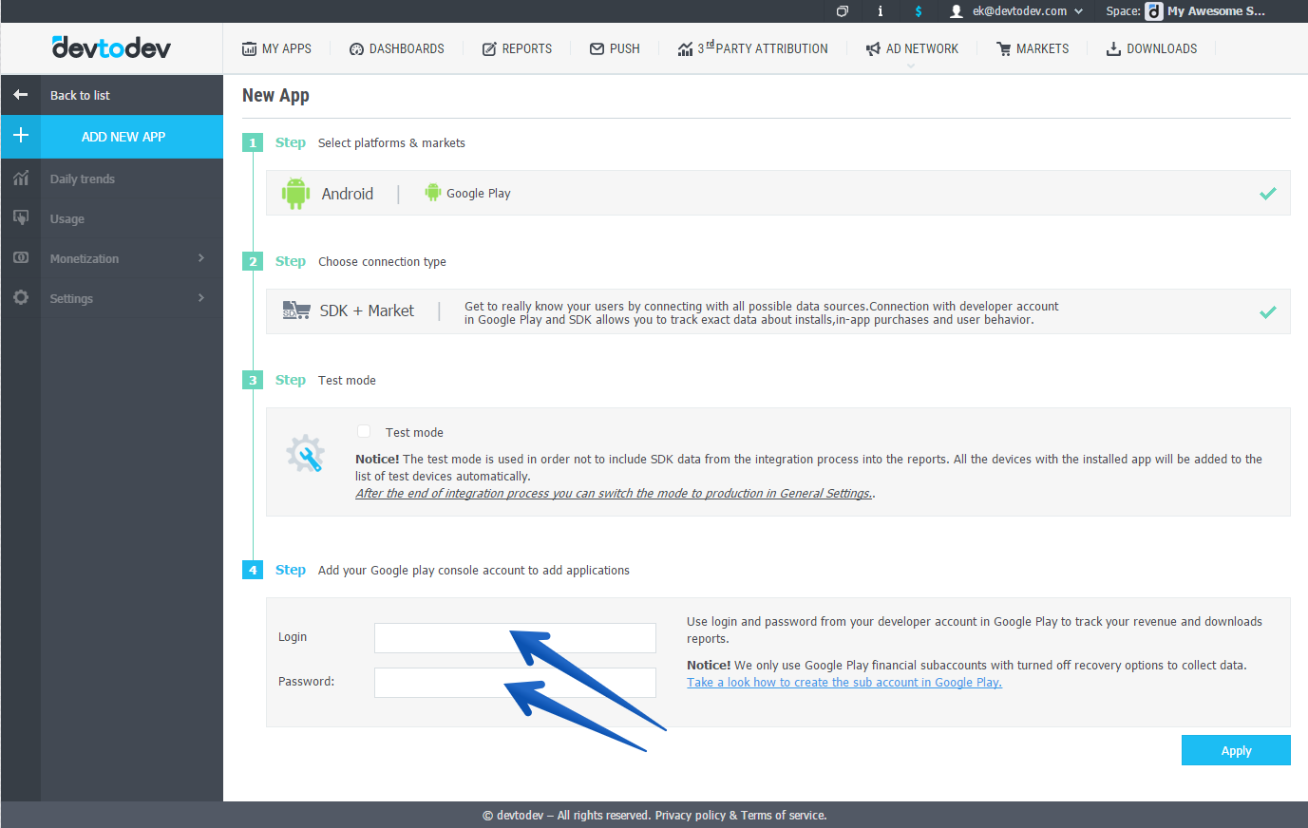Open Daily trends chart icon in sidebar
The height and width of the screenshot is (828, 1308).
click(21, 179)
